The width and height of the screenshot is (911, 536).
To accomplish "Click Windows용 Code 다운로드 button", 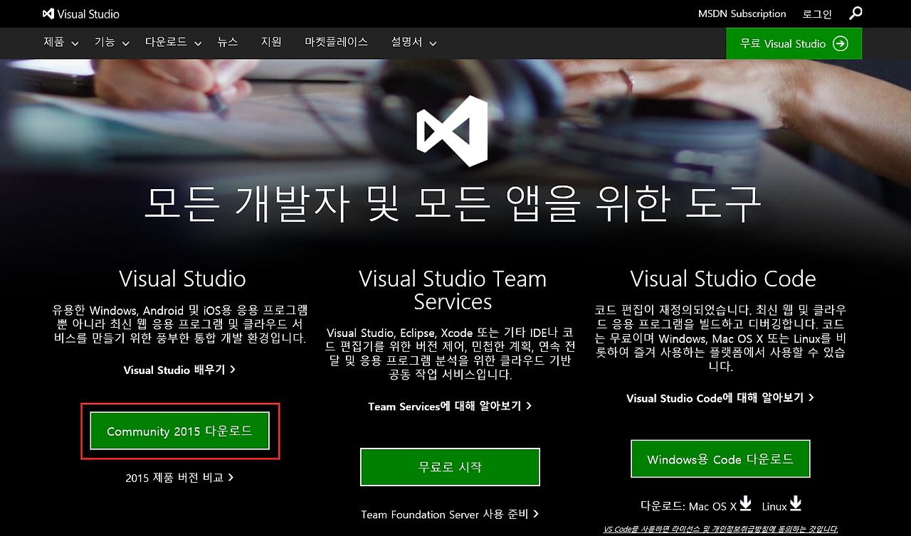I will click(x=720, y=459).
